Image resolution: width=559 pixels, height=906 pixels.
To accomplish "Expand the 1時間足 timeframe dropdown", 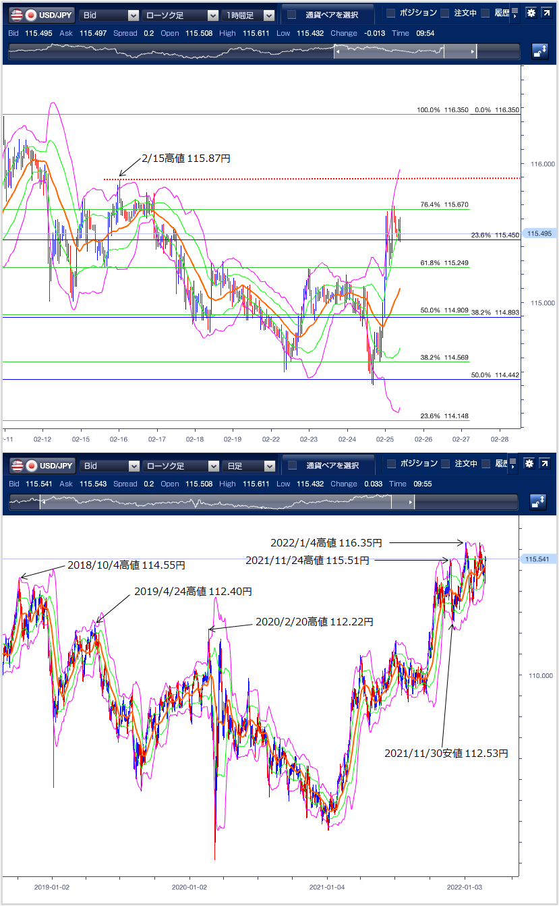I will coord(249,15).
